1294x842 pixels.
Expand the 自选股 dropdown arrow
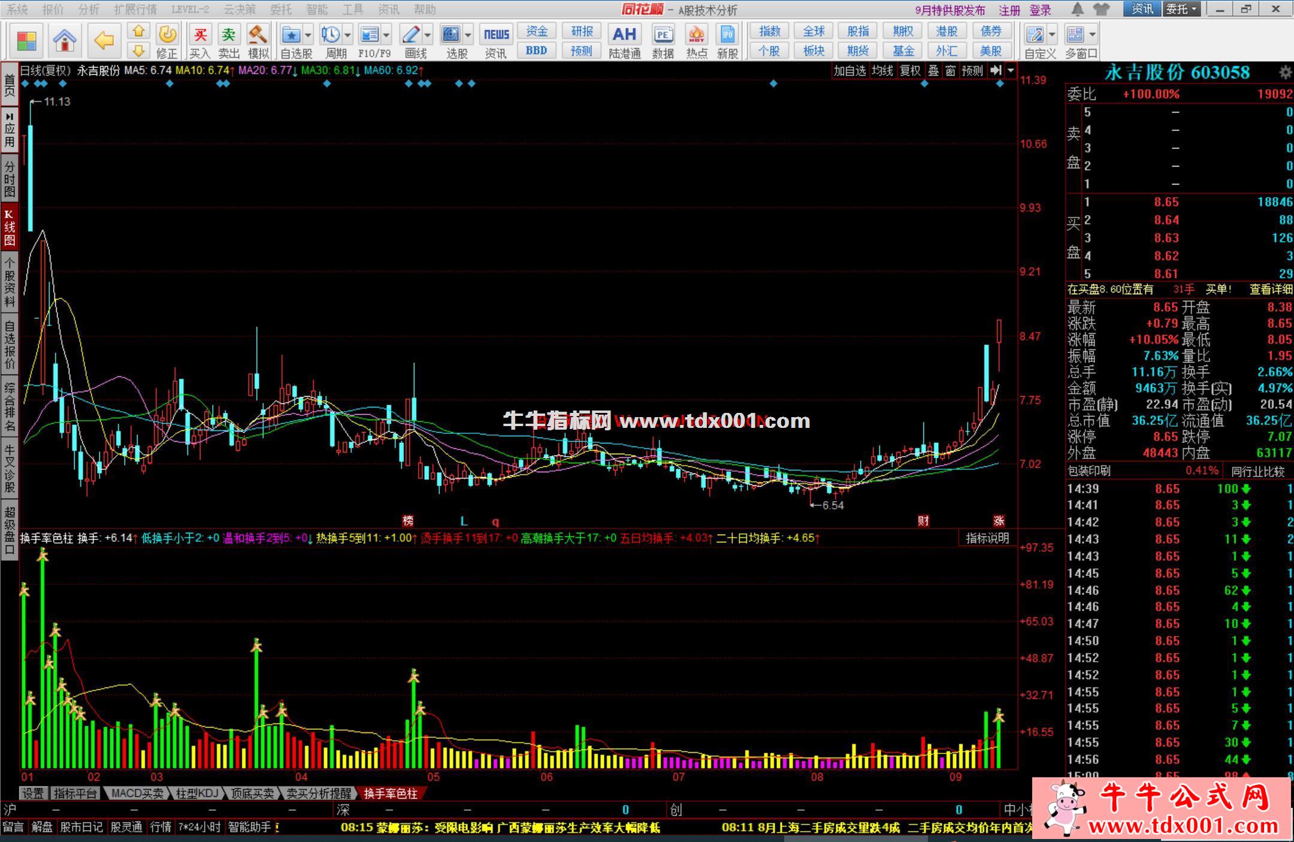(308, 35)
